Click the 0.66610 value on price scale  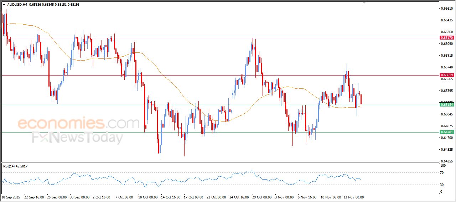coord(446,8)
